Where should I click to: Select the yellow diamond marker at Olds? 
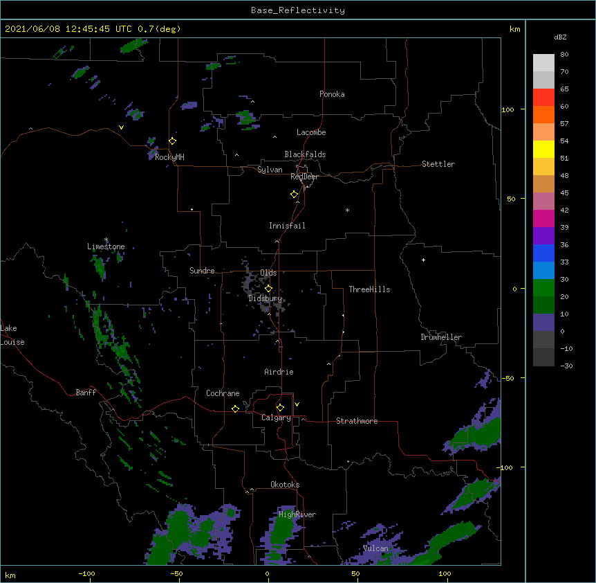(x=269, y=289)
